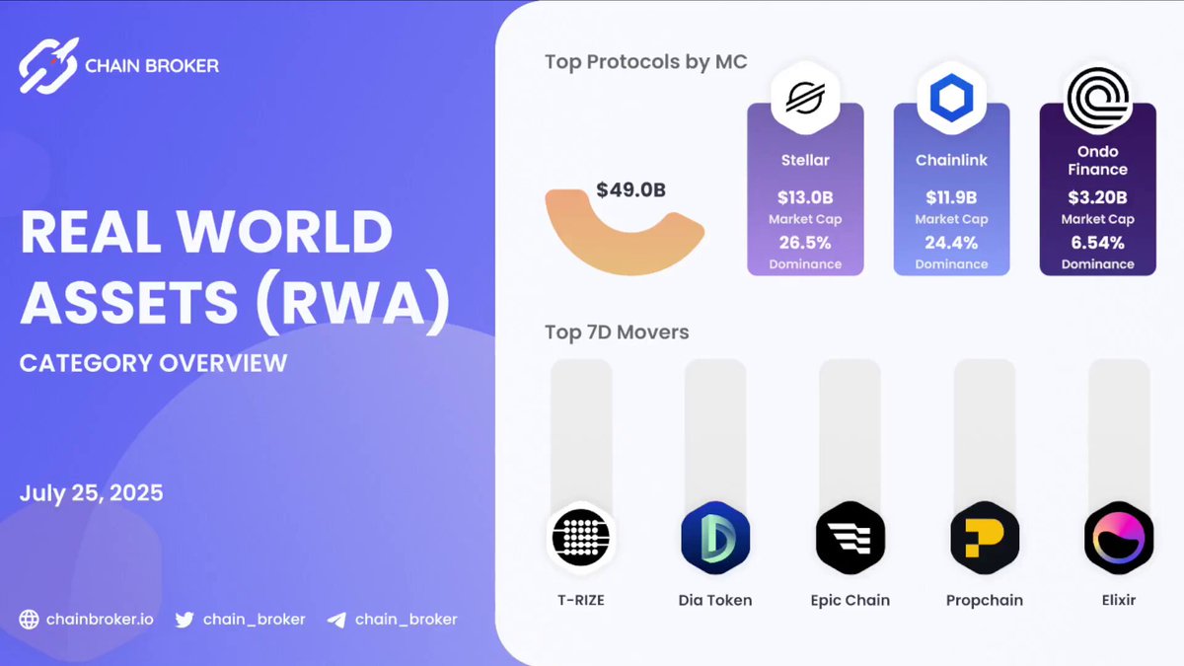Click the Stellar market cap card
1184x666 pixels.
(805, 188)
